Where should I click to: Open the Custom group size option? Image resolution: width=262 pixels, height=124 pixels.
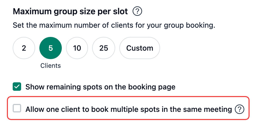[139, 48]
